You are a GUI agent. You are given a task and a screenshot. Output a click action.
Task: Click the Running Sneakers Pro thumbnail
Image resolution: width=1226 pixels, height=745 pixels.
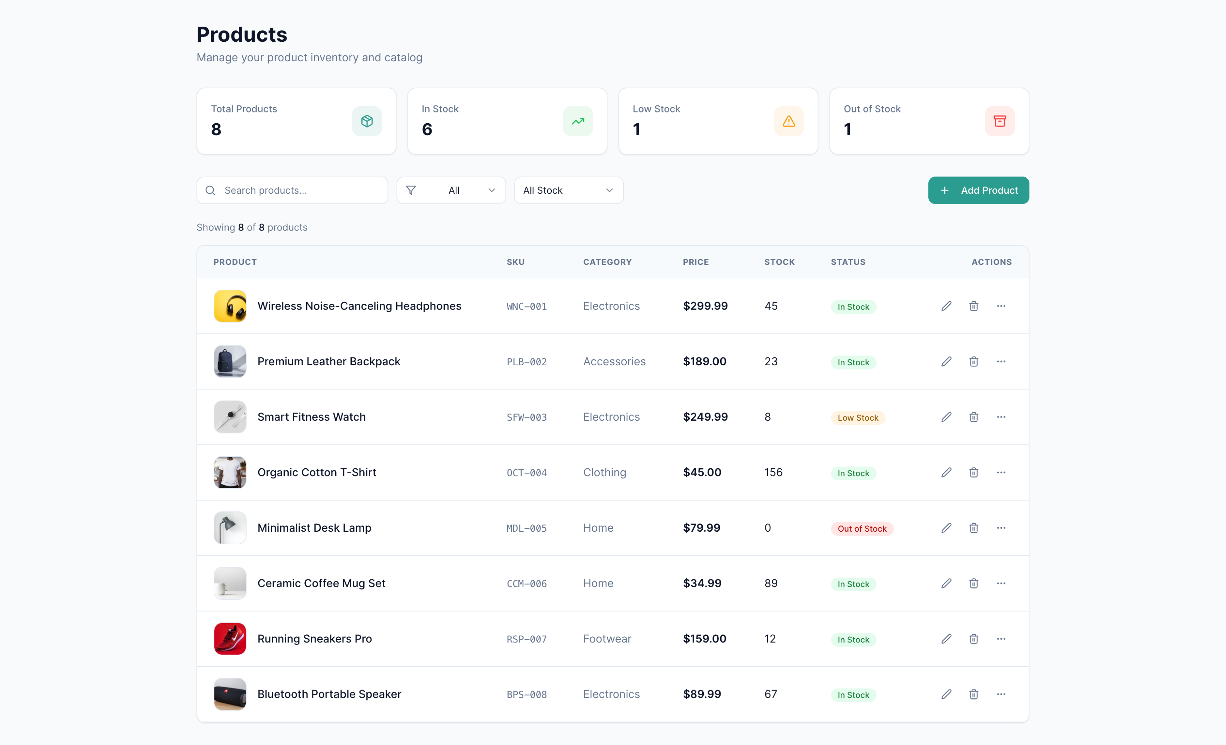tap(230, 639)
